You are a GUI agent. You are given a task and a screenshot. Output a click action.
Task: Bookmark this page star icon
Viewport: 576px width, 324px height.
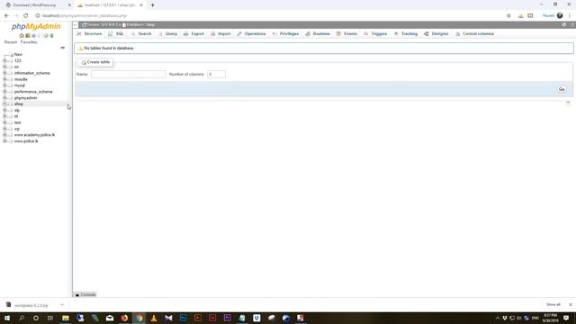tap(508, 16)
